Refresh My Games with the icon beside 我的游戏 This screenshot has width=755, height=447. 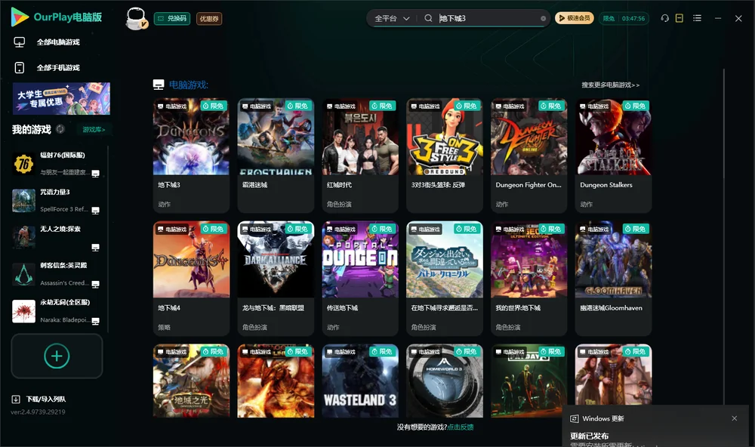pyautogui.click(x=60, y=129)
